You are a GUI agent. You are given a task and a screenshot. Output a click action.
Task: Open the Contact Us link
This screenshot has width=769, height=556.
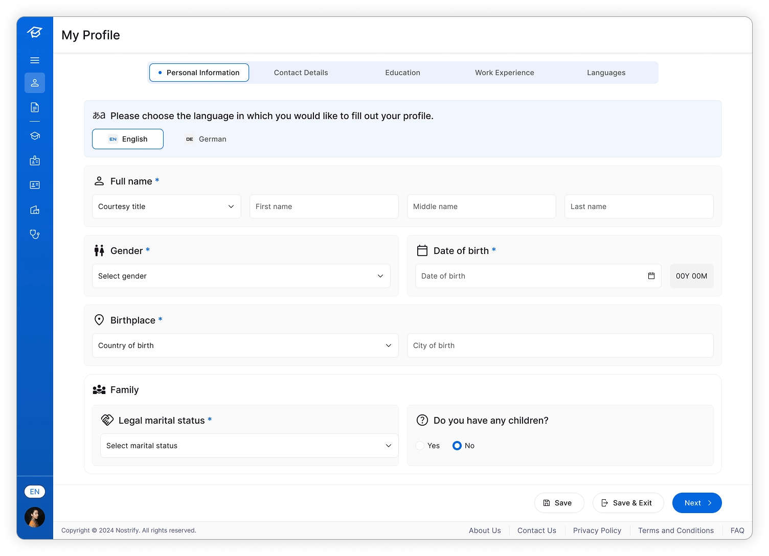[537, 530]
